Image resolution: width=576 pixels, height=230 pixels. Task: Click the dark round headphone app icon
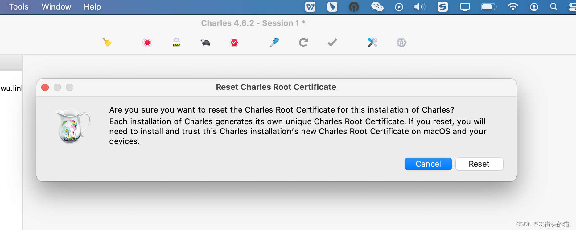point(354,7)
